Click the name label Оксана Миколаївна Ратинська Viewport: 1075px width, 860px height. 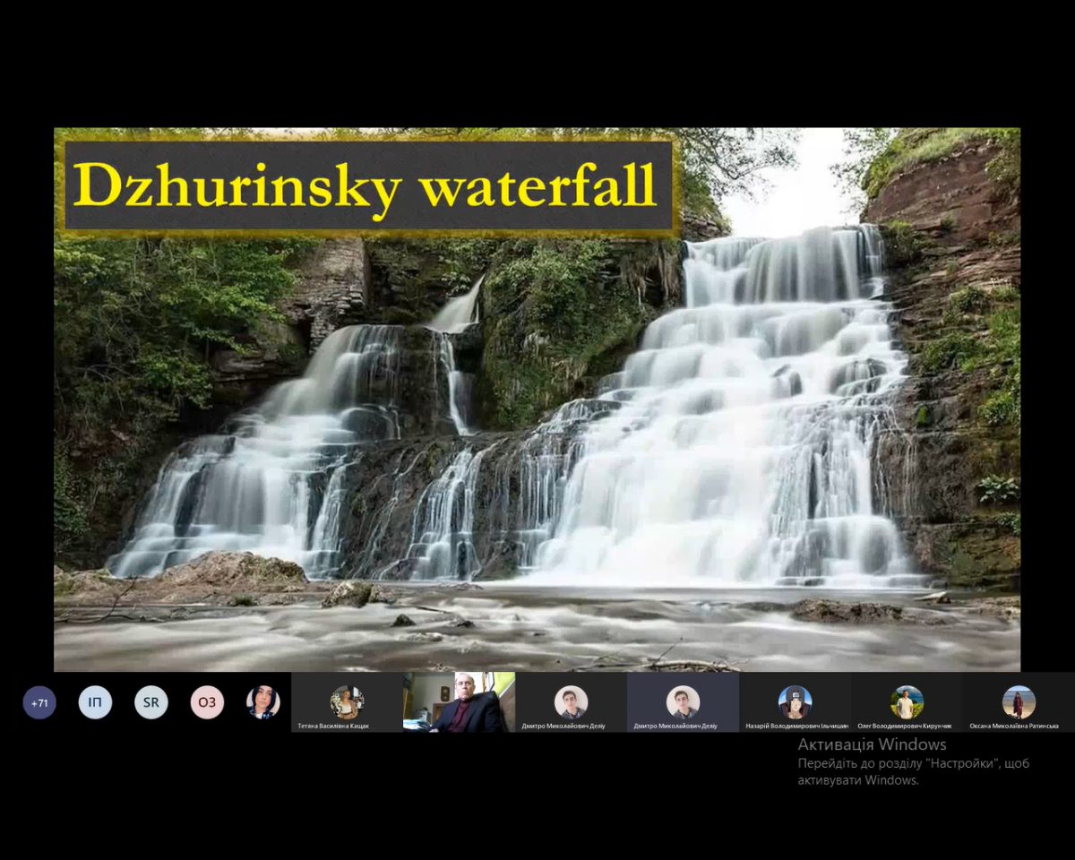[x=1014, y=726]
